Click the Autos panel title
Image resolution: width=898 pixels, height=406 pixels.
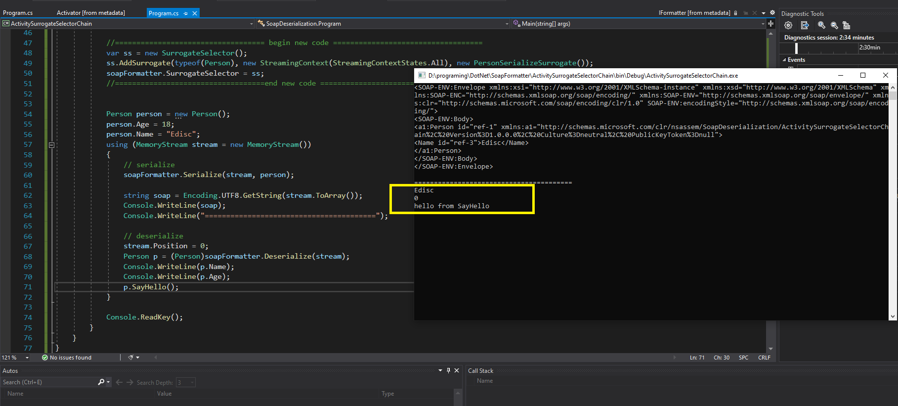coord(10,371)
